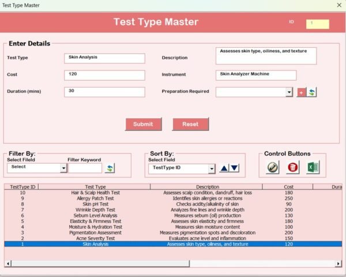Select the Hair & Scalp Health Test row

[x=173, y=192]
